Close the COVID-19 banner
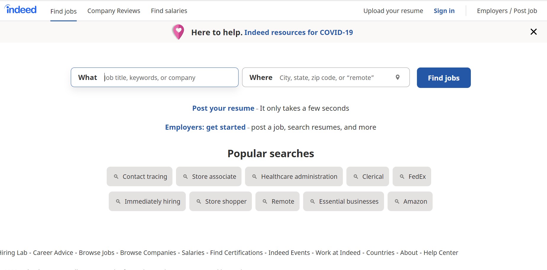The height and width of the screenshot is (270, 547). click(533, 32)
